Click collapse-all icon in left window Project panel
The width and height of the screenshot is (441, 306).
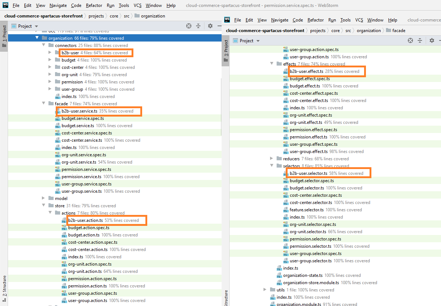click(198, 26)
